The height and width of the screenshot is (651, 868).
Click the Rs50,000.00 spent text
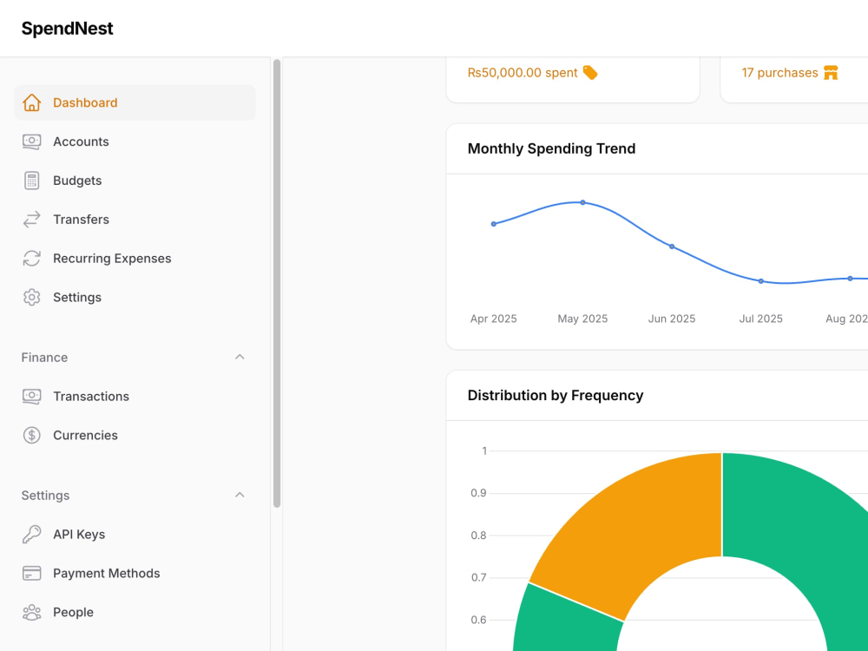[523, 73]
